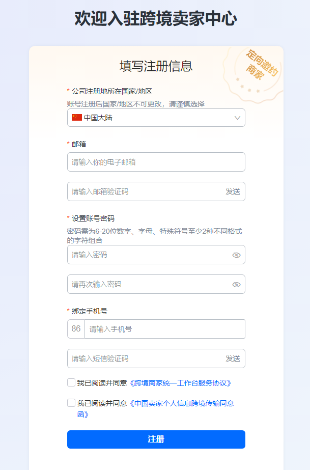Toggle password visibility in first password field
This screenshot has width=310, height=470.
(x=236, y=255)
